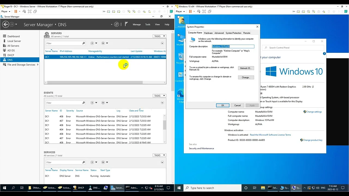Click the Server Manager back arrow
Viewport: 349px width, 196px height.
click(x=5, y=24)
